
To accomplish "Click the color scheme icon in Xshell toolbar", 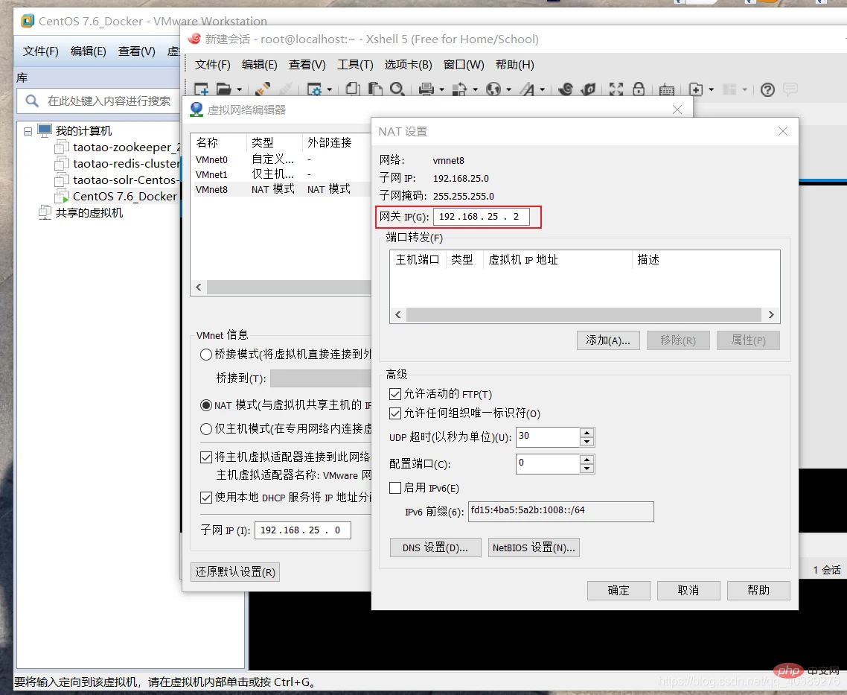I will 459,89.
